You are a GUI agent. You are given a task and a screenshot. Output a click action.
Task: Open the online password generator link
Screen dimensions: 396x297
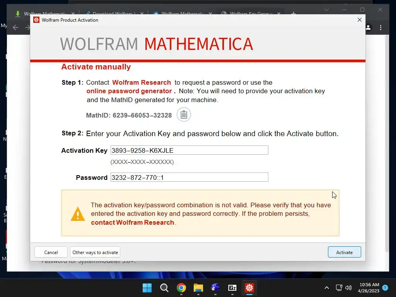[129, 91]
